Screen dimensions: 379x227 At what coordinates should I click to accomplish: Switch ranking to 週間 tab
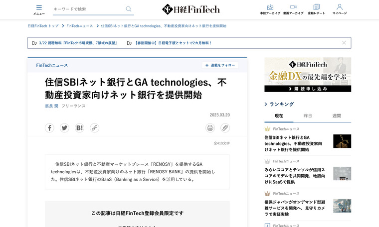click(337, 115)
